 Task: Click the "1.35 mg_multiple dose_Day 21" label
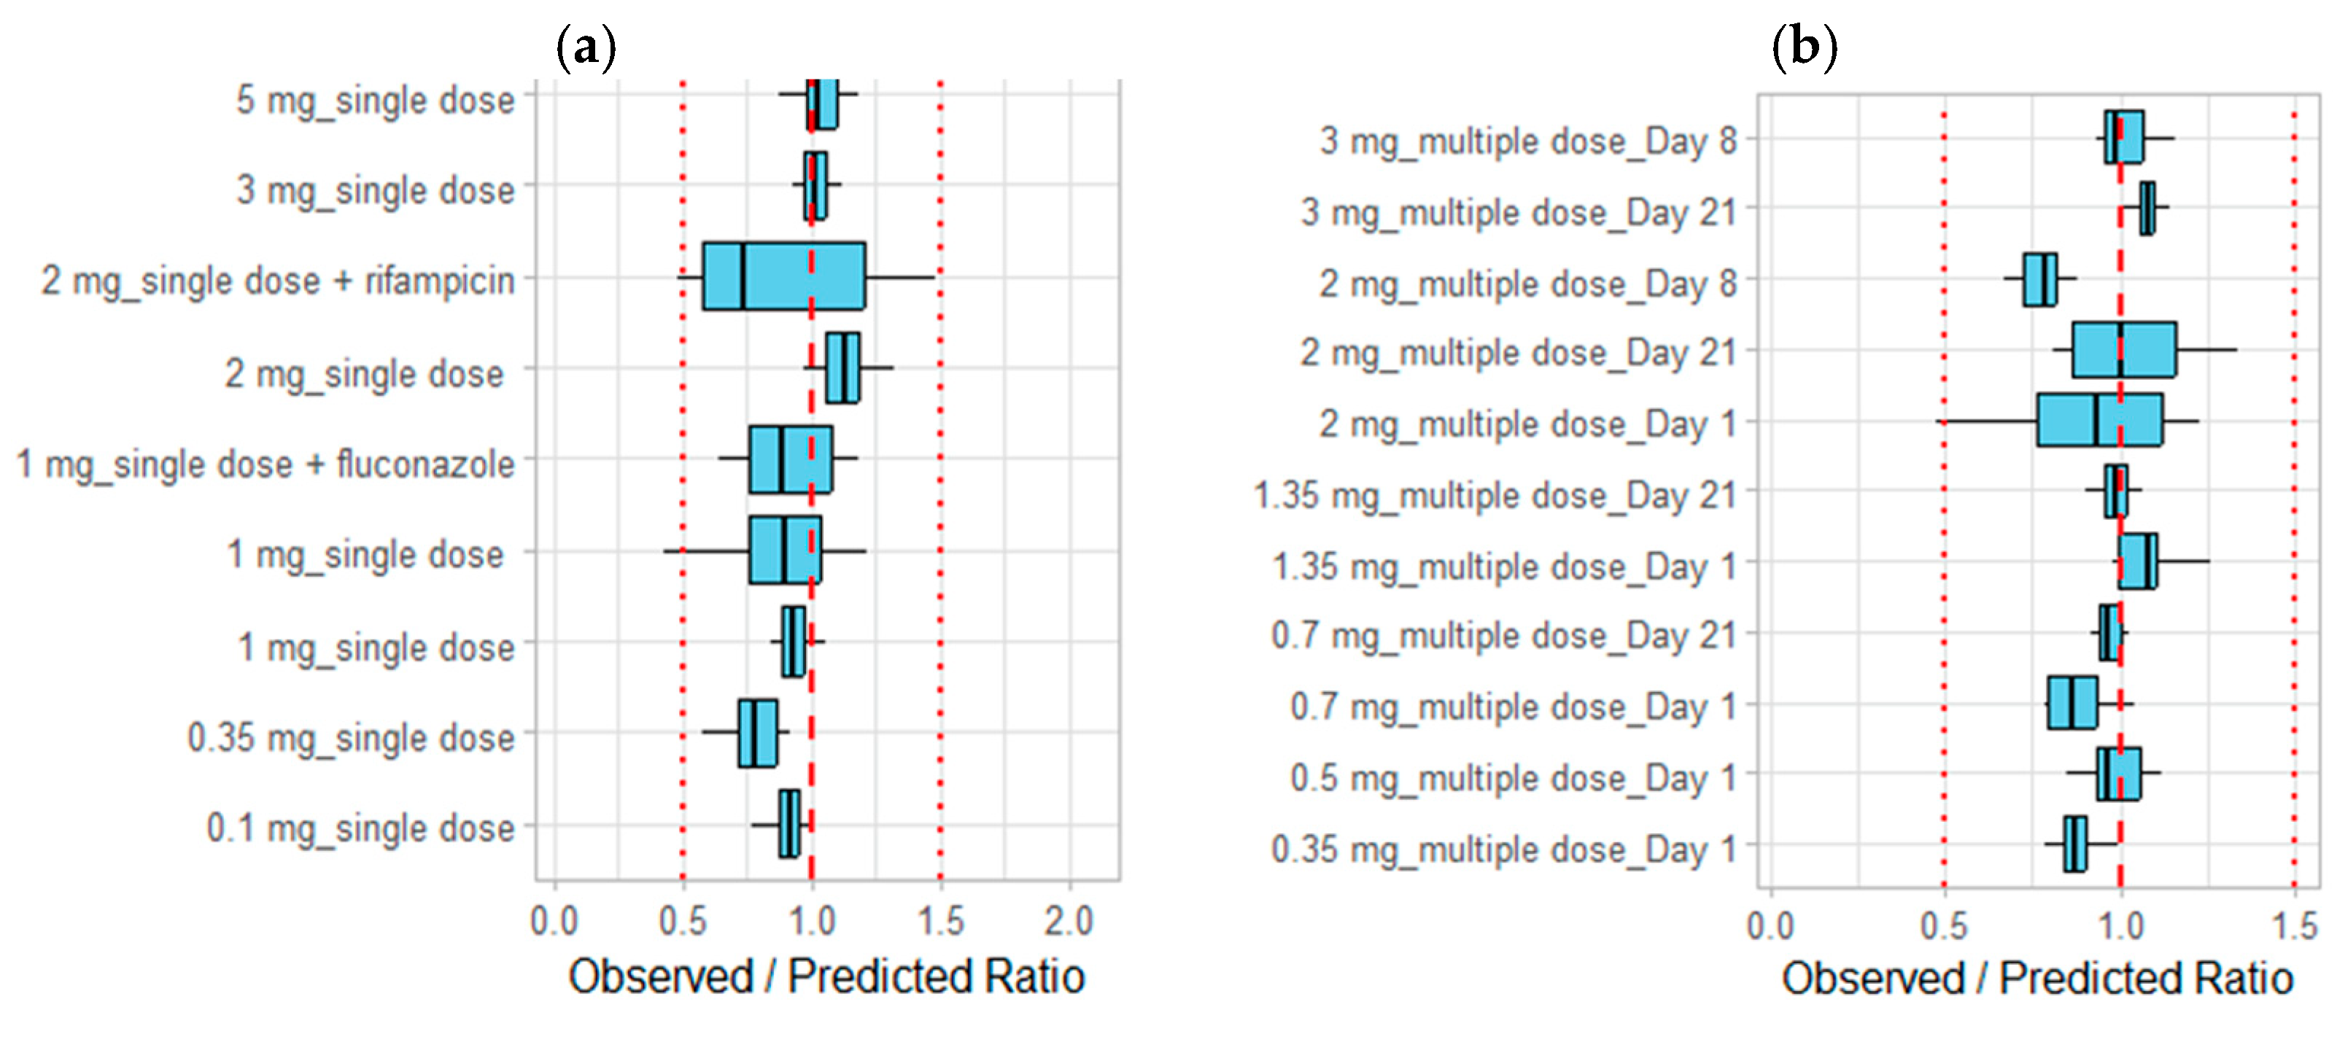coord(1495,495)
